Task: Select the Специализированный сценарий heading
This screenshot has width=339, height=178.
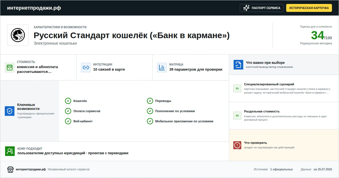Action: (269, 84)
